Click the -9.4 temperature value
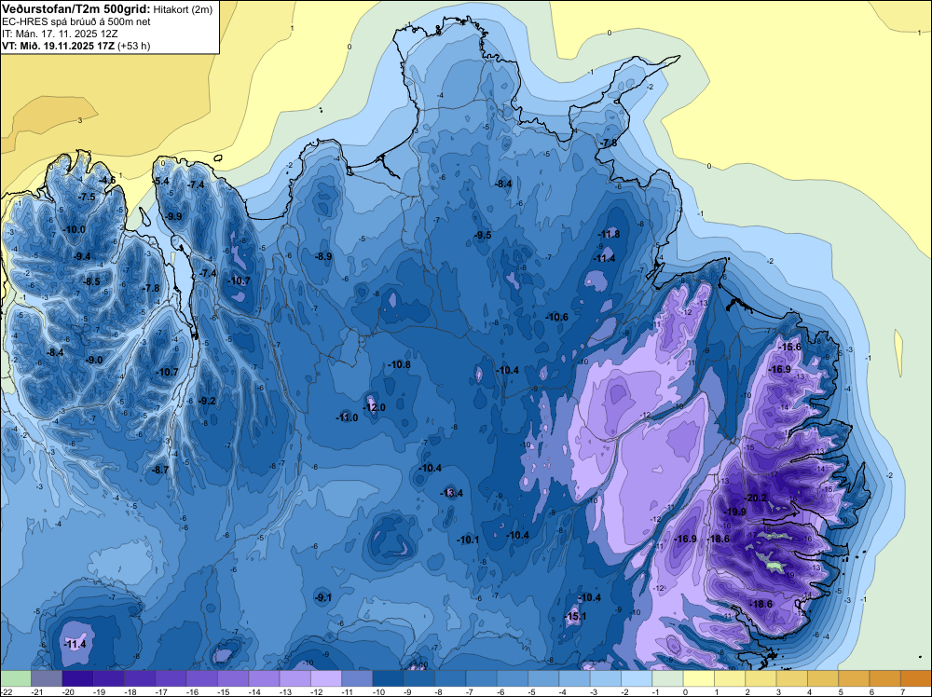The image size is (932, 697). 82,256
